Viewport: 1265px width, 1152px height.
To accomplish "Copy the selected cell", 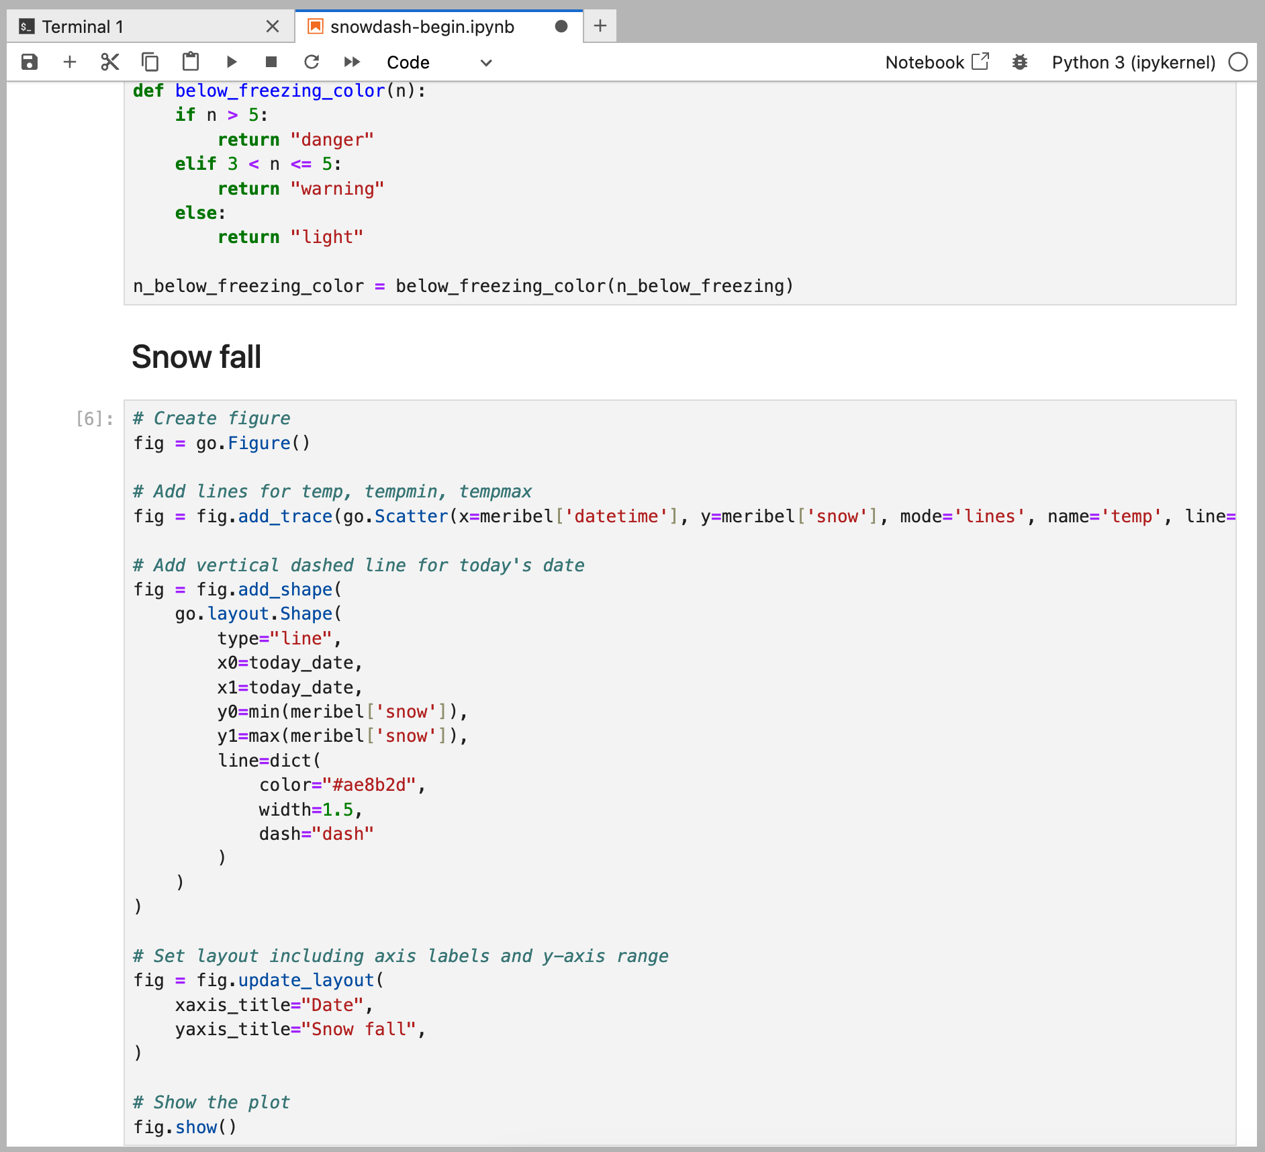I will (x=150, y=62).
